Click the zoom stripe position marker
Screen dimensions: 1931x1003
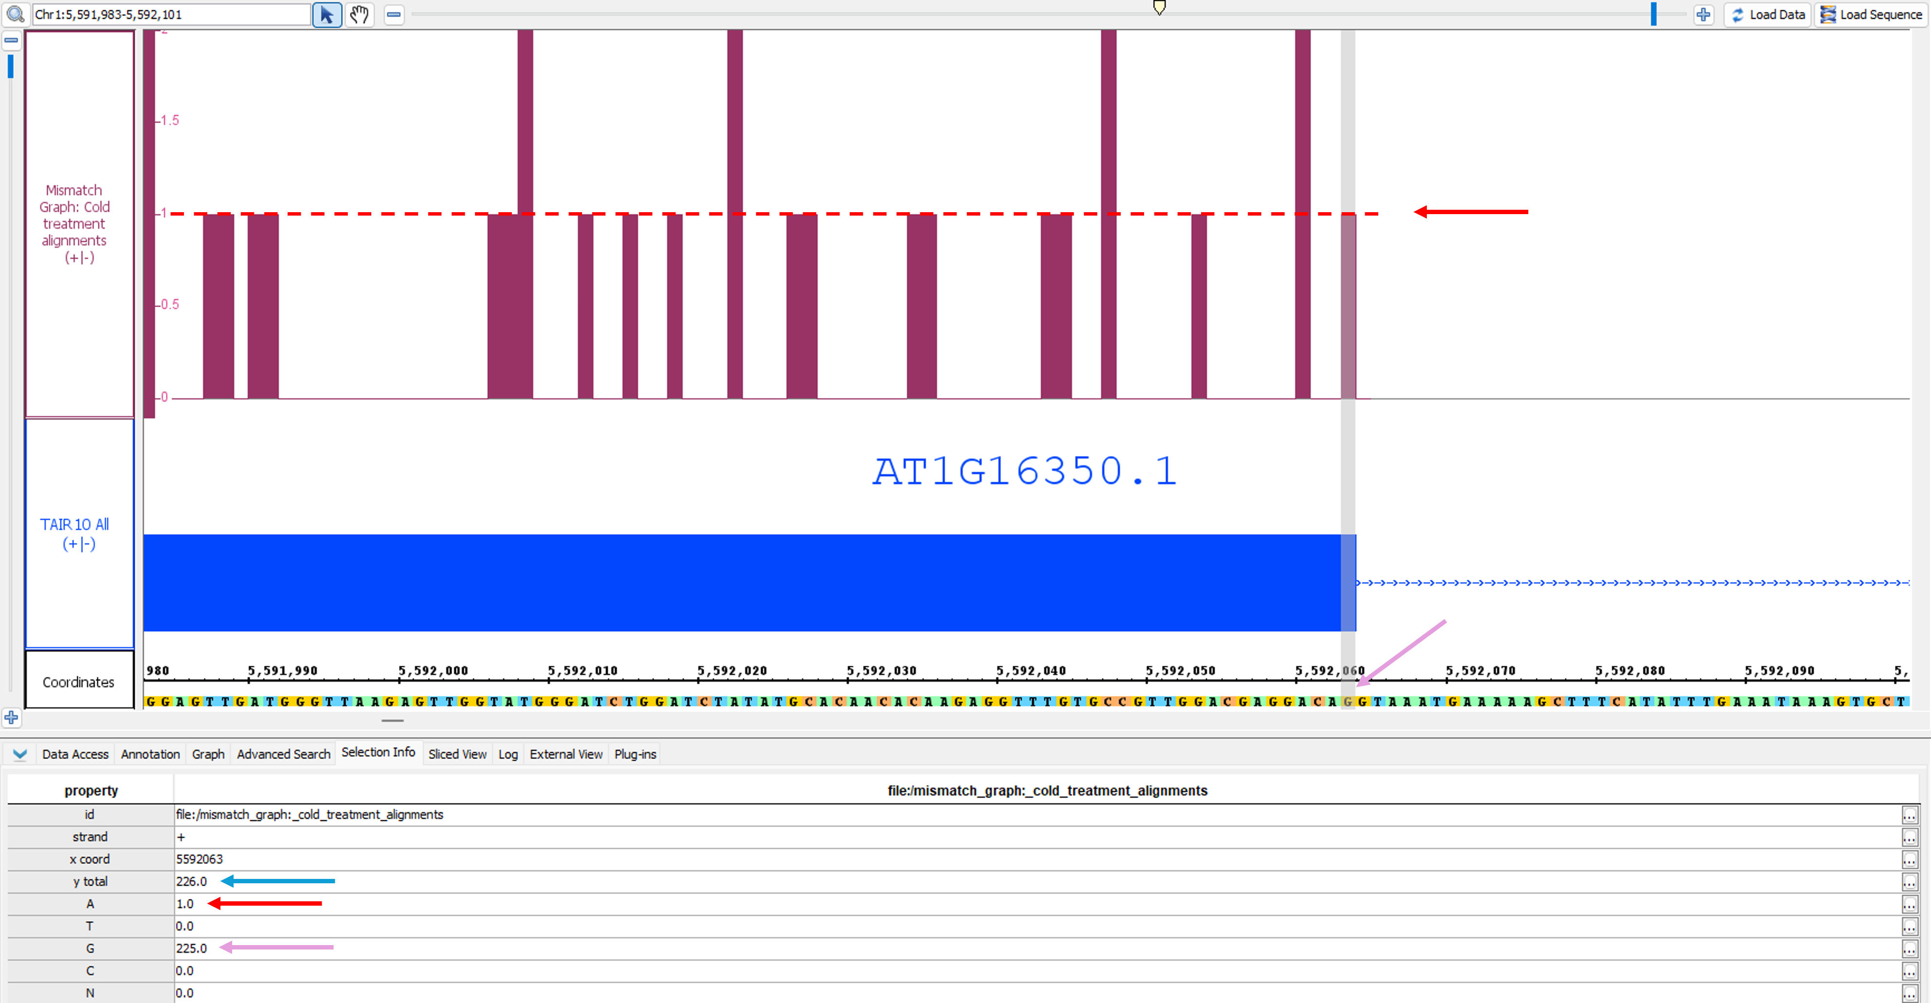[x=1159, y=7]
